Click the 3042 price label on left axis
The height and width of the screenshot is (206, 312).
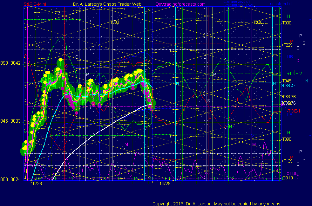pyautogui.click(x=15, y=63)
